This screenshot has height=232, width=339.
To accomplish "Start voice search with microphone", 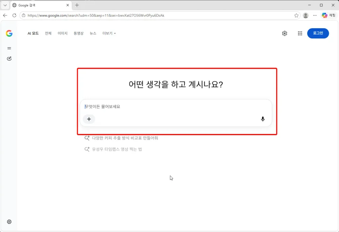I will [263, 119].
